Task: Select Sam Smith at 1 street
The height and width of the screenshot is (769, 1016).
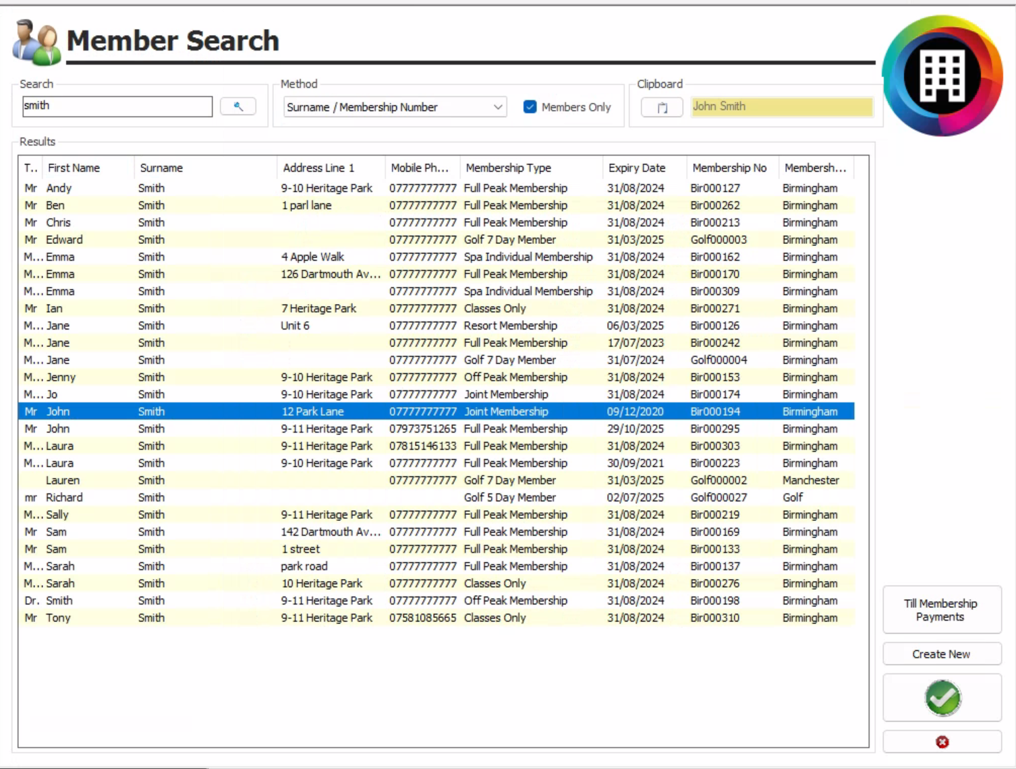Action: click(x=436, y=549)
